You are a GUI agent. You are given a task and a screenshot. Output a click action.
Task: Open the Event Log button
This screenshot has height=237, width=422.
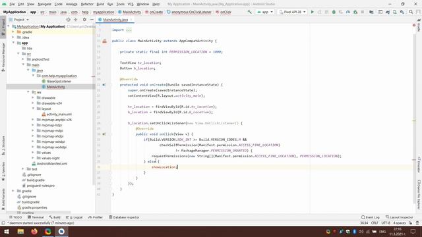click(371, 217)
